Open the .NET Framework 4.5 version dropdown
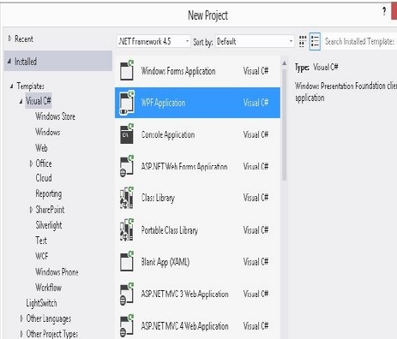The height and width of the screenshot is (339, 397). (153, 42)
